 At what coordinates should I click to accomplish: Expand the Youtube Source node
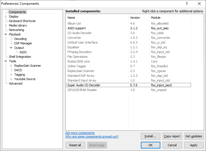(x=11, y=79)
